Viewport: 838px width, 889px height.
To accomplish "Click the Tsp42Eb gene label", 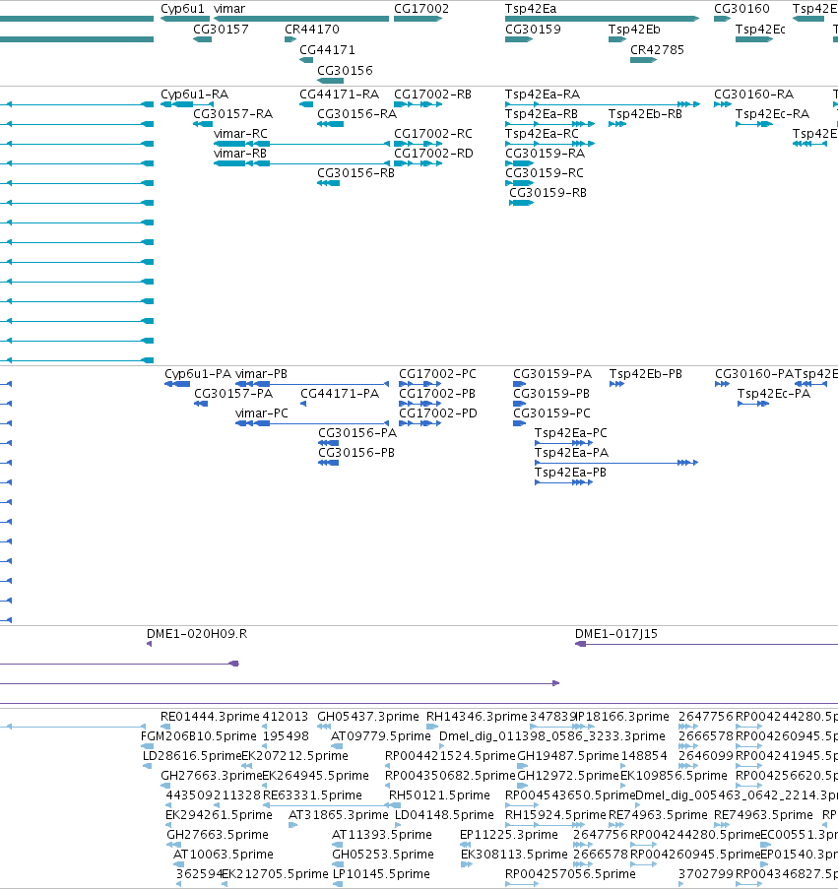I will [x=634, y=29].
